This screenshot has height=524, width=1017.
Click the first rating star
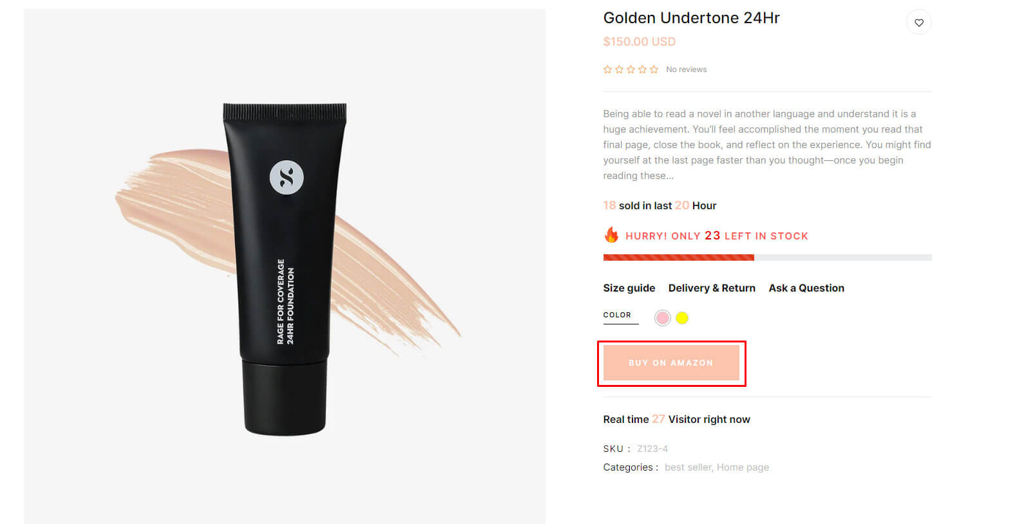tap(607, 70)
